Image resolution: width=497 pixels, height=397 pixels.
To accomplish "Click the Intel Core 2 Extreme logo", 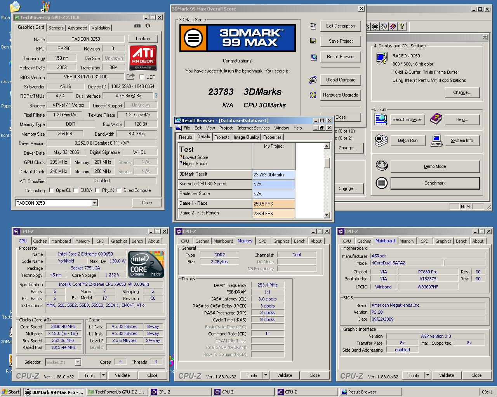I will 146,264.
